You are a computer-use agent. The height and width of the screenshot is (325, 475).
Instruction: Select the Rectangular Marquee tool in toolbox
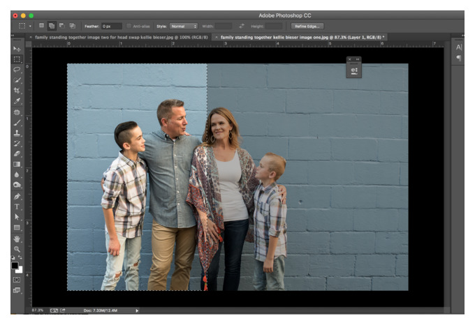tap(17, 59)
